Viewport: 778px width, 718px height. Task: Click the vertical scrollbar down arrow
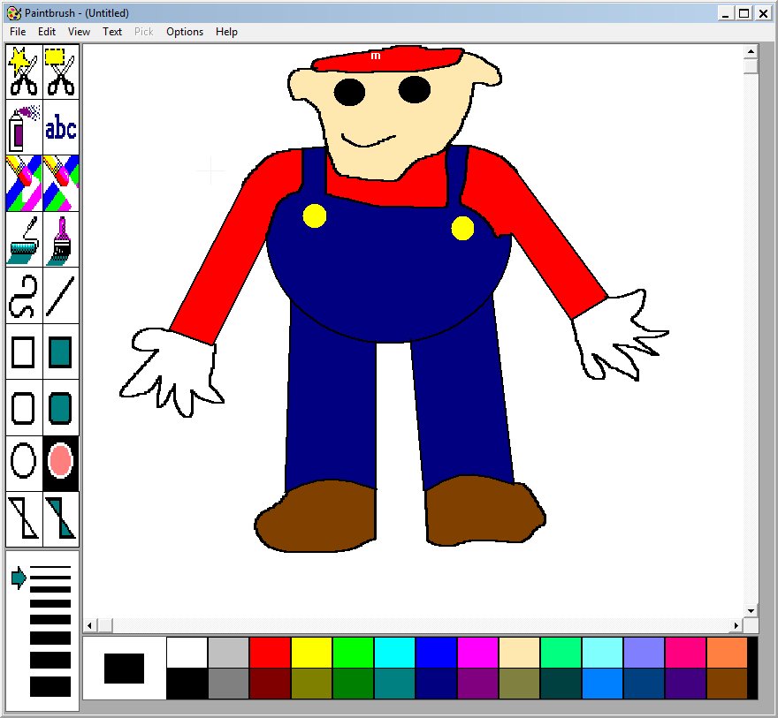click(x=751, y=611)
